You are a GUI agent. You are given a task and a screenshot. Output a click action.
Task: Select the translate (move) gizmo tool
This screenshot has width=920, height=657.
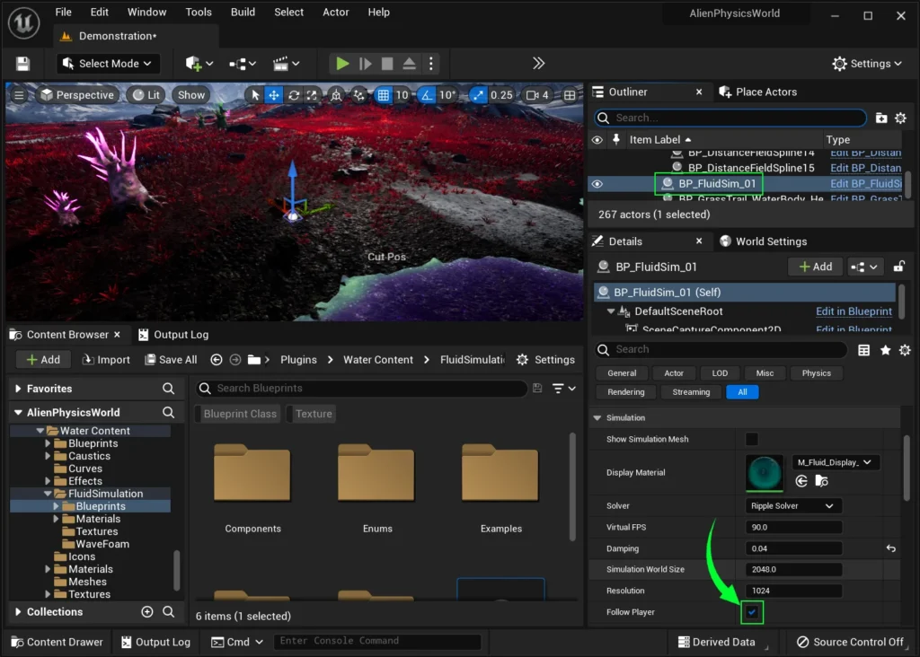tap(274, 95)
